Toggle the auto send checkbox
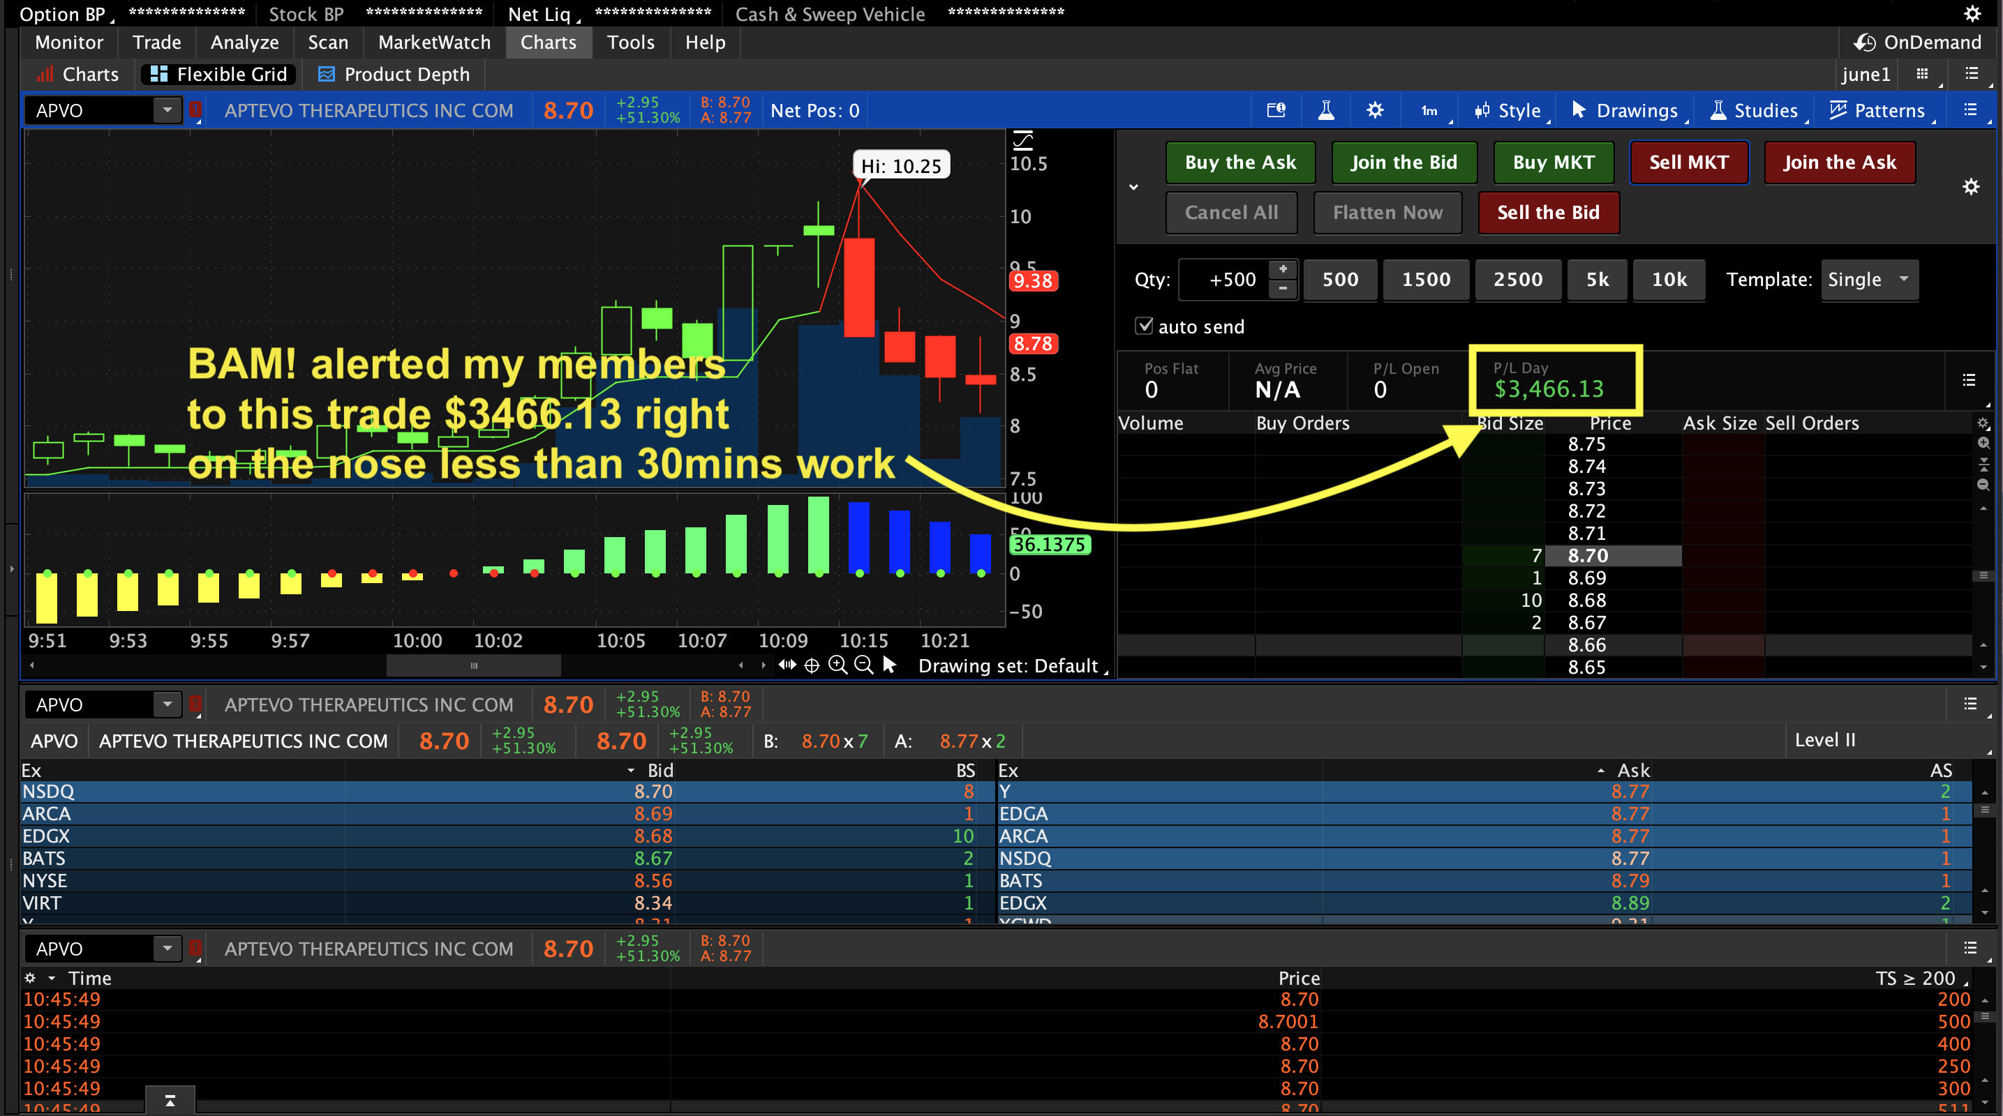 [1144, 326]
